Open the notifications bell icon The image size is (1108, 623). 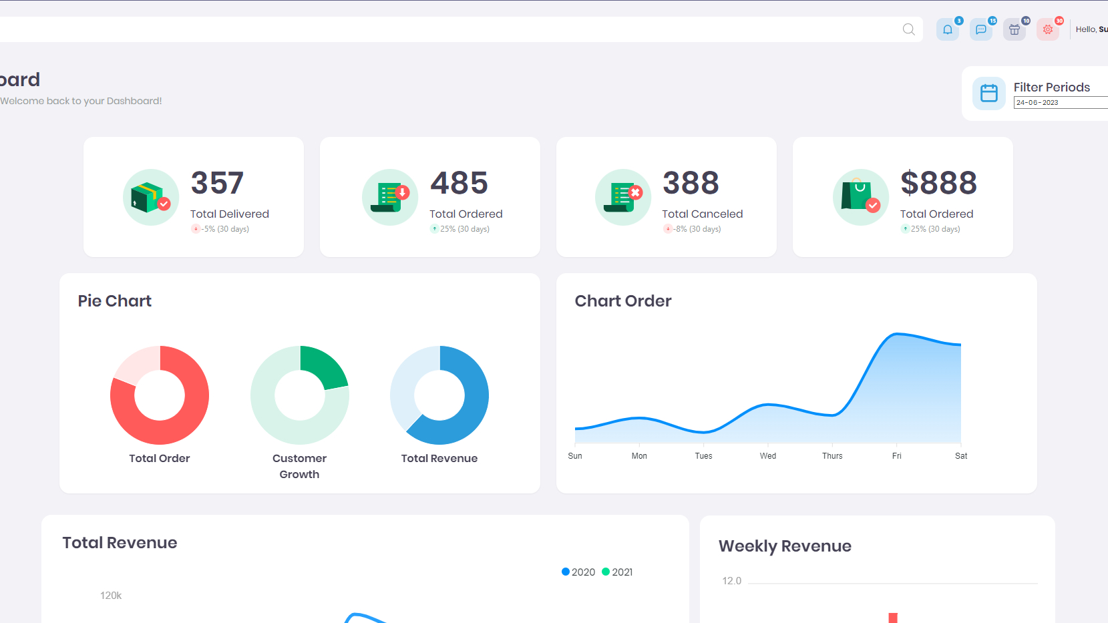(947, 29)
